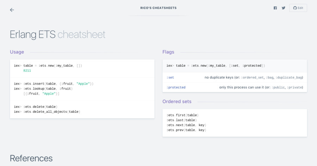This screenshot has height=166, width=317.
Task: Share page via Twitter icon
Action: click(x=284, y=8)
